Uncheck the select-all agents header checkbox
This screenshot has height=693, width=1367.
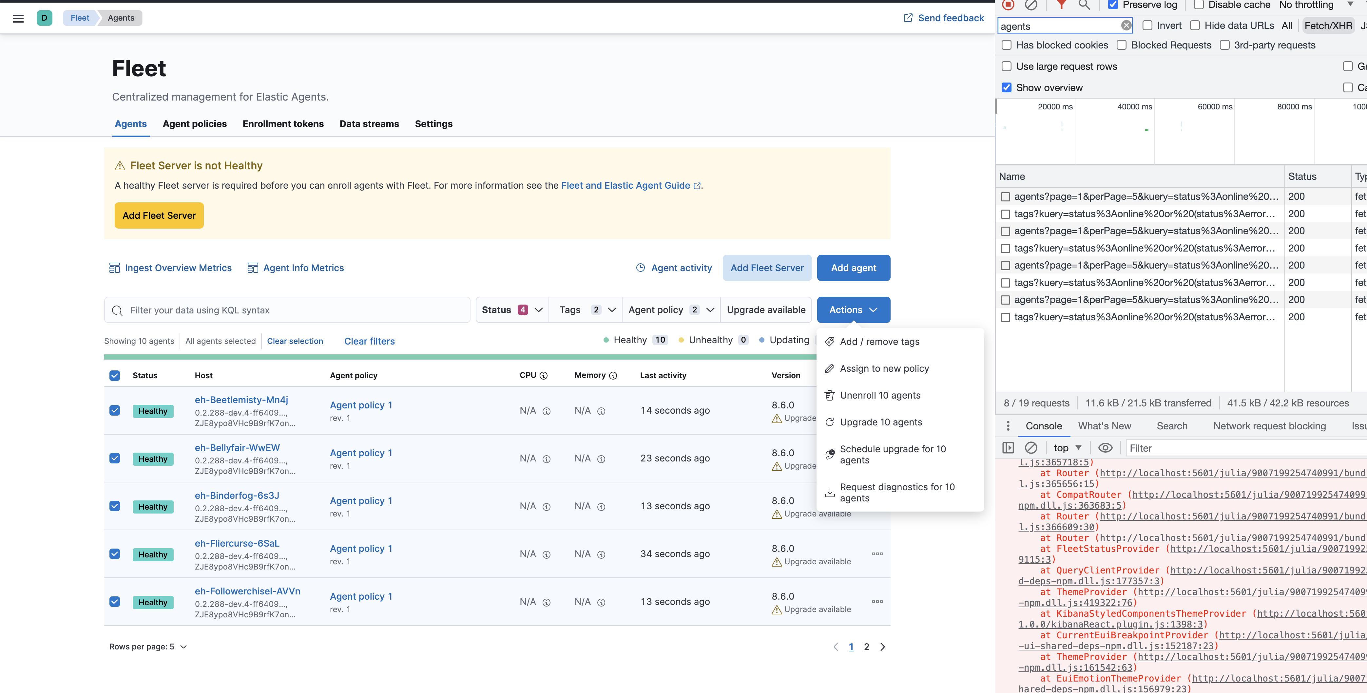pos(115,375)
